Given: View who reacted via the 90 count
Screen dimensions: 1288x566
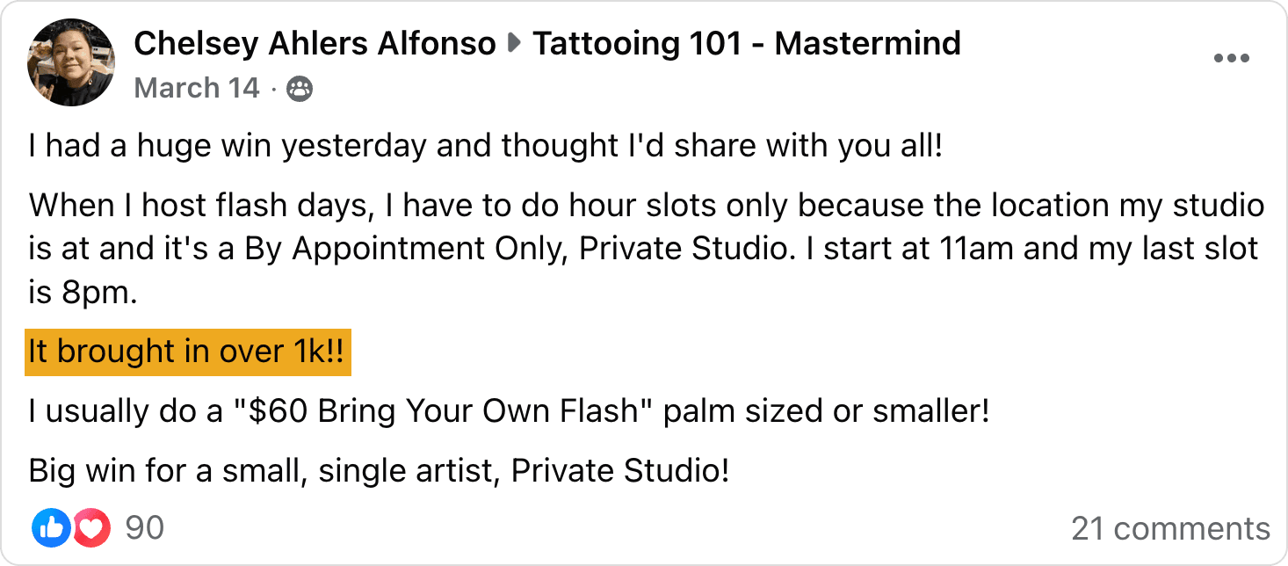Looking at the screenshot, I should coord(145,528).
